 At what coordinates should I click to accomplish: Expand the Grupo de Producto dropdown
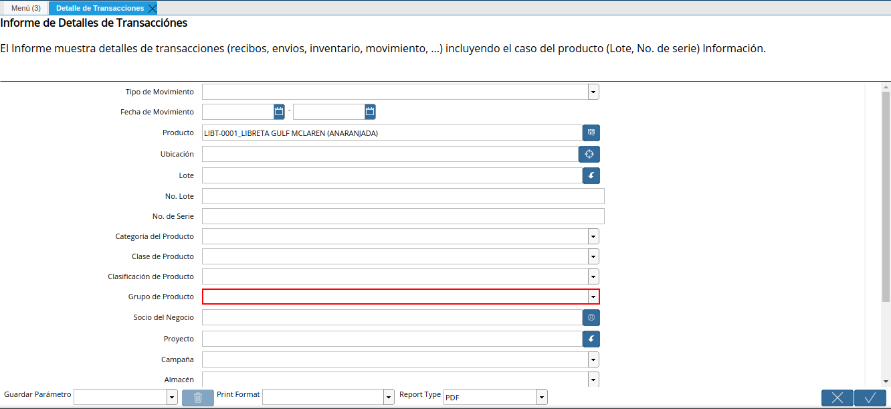(593, 297)
